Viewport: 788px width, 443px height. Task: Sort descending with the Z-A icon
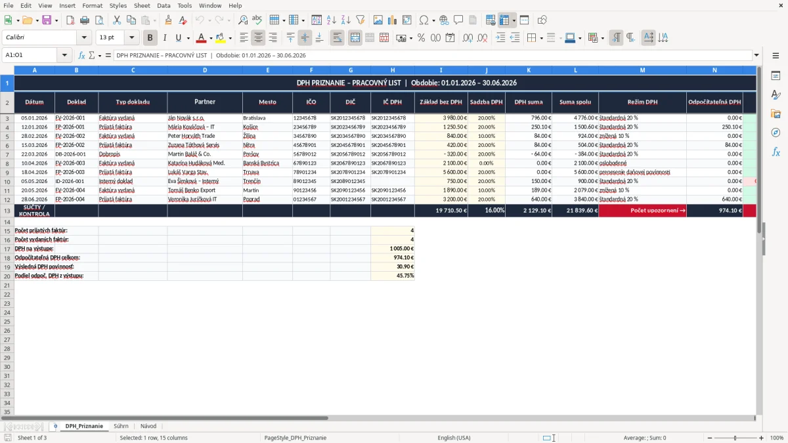coord(346,20)
